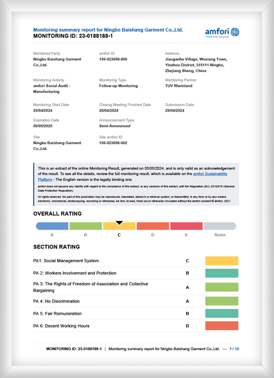Click the teal swatch for PA 5 rating
The width and height of the screenshot is (274, 378).
coord(221,314)
